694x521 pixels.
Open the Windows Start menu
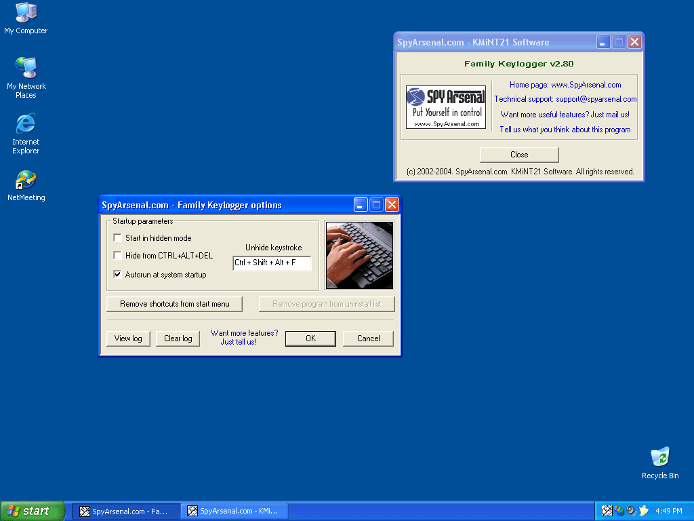tap(33, 512)
